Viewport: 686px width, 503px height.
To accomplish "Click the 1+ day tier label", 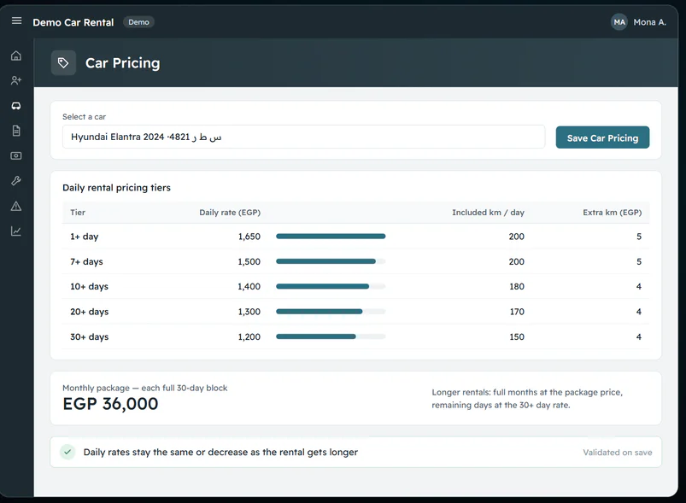I will click(85, 237).
